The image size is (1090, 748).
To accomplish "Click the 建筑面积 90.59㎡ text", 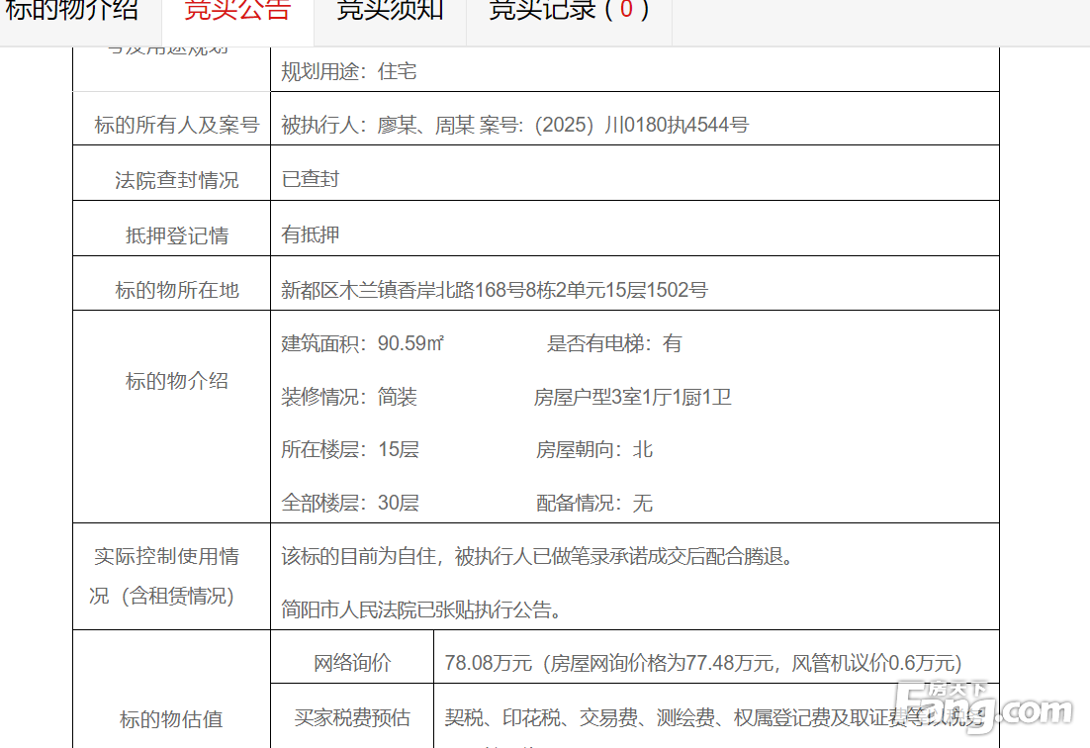I will tap(362, 343).
